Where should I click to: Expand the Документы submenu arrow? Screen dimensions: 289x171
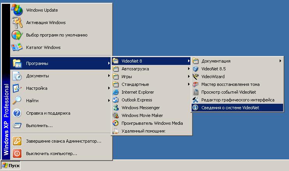[x=109, y=76]
